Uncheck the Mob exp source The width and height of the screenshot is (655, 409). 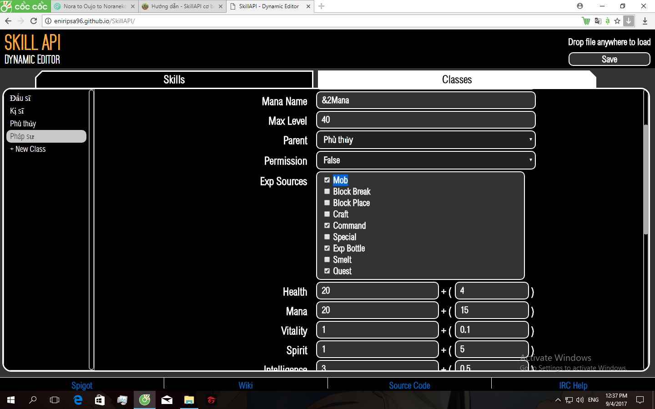(x=327, y=180)
